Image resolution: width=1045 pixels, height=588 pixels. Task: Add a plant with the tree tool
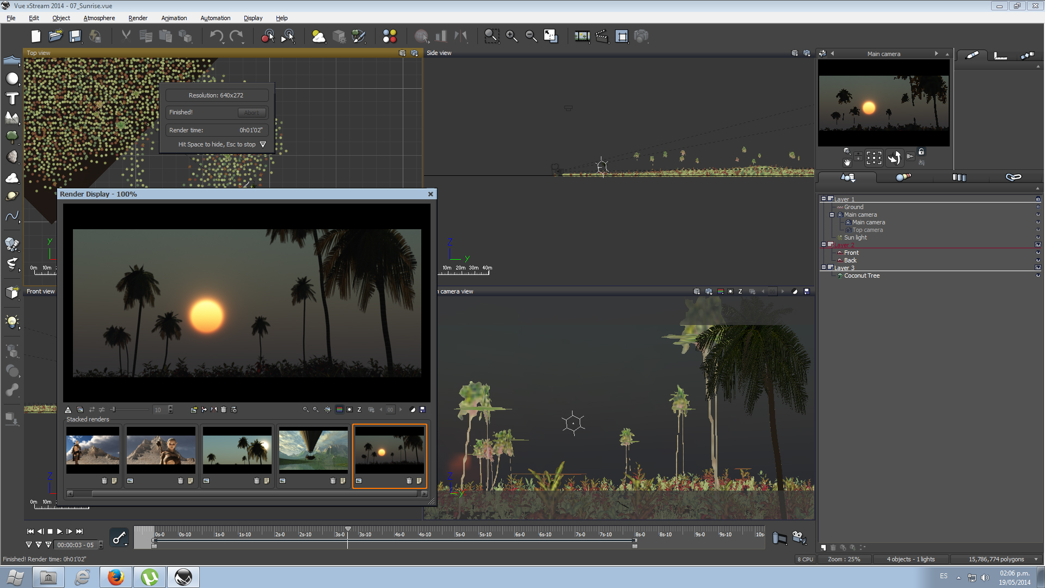12,136
